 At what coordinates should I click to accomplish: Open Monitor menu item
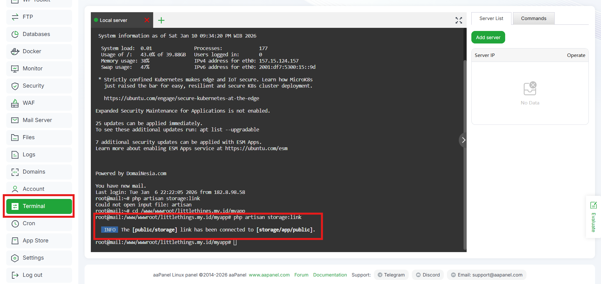click(x=39, y=68)
